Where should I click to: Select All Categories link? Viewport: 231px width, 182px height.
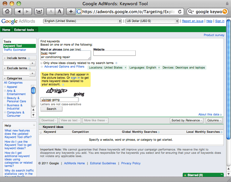13,83
